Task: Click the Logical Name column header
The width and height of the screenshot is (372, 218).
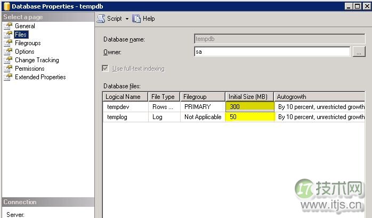Action: 125,97
